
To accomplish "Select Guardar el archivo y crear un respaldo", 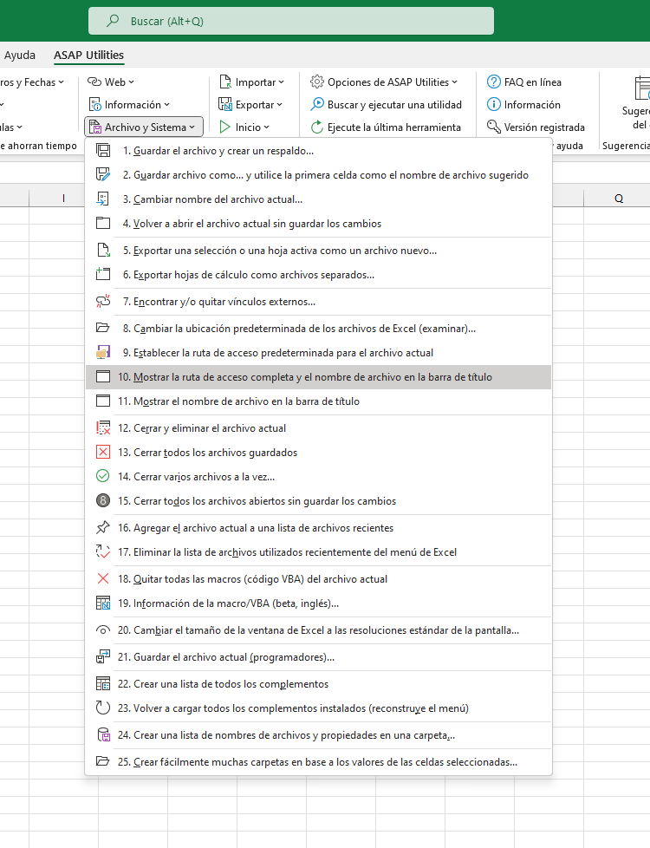I will pos(319,151).
